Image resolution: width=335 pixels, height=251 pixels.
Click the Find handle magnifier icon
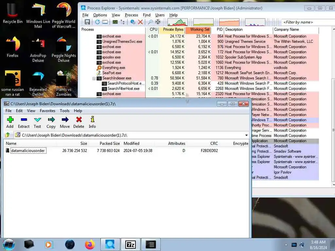150,22
